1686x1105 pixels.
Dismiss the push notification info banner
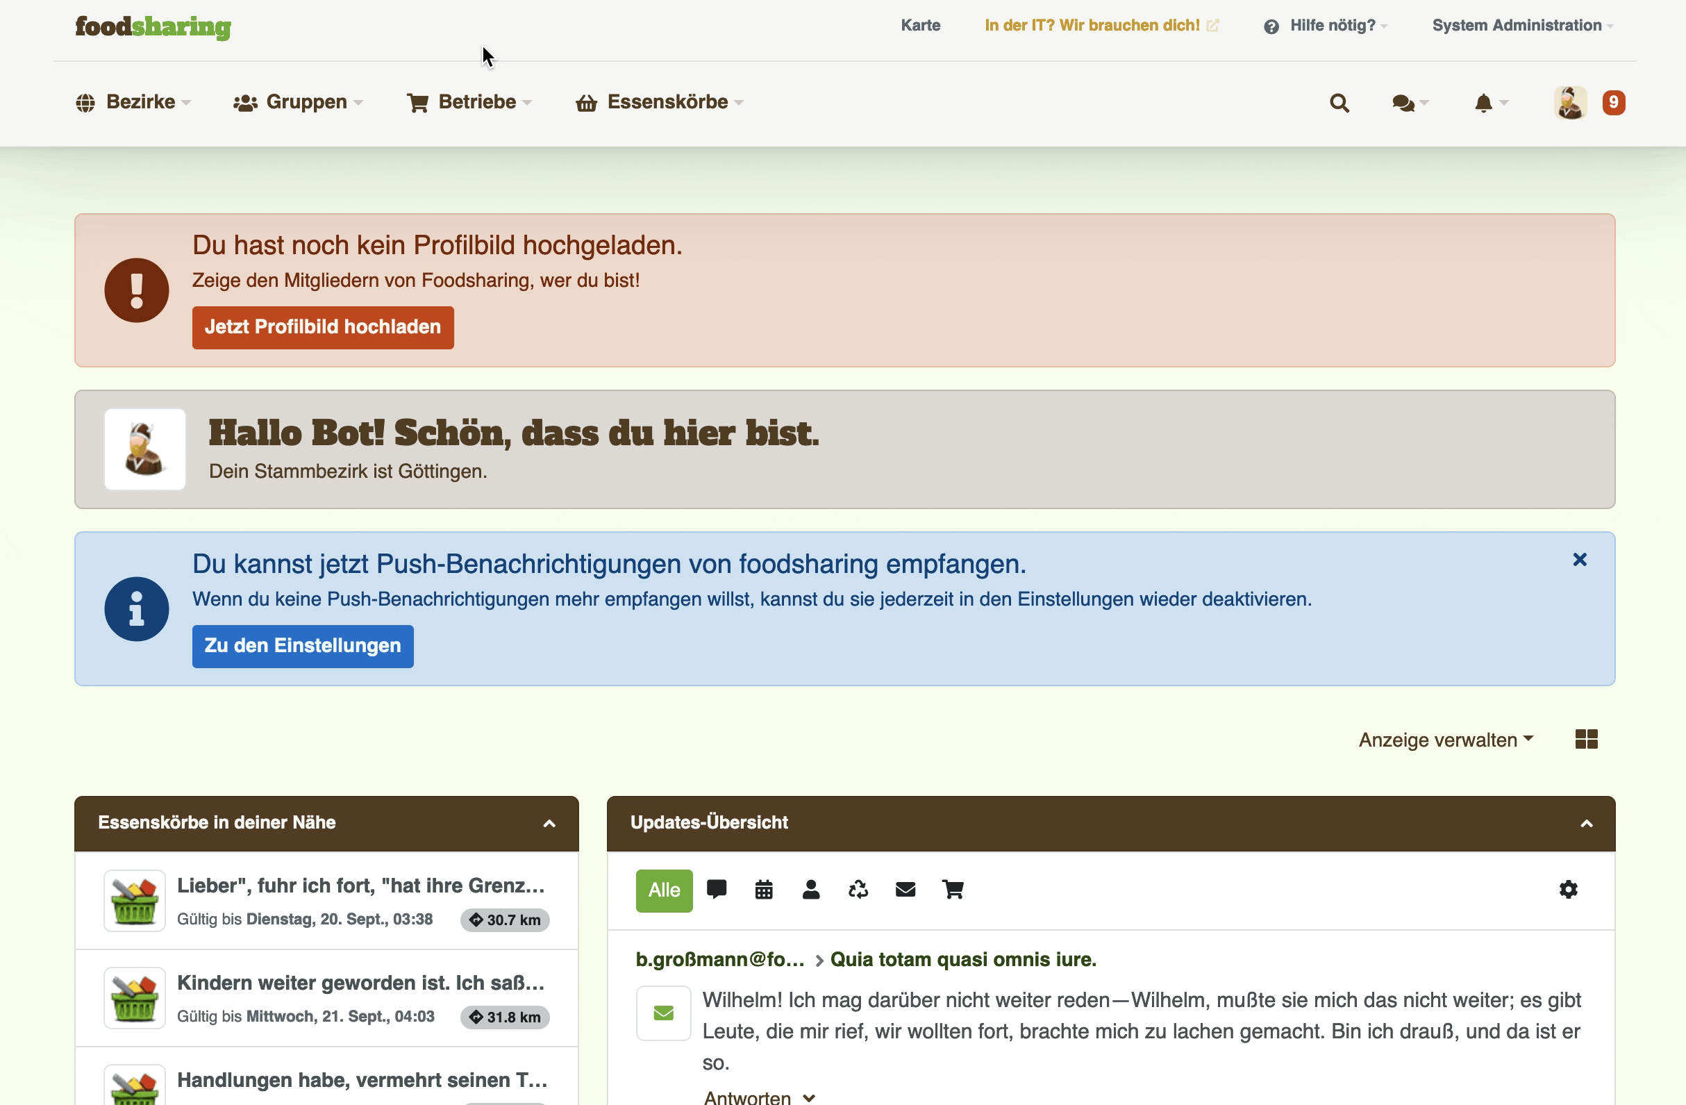click(1580, 560)
